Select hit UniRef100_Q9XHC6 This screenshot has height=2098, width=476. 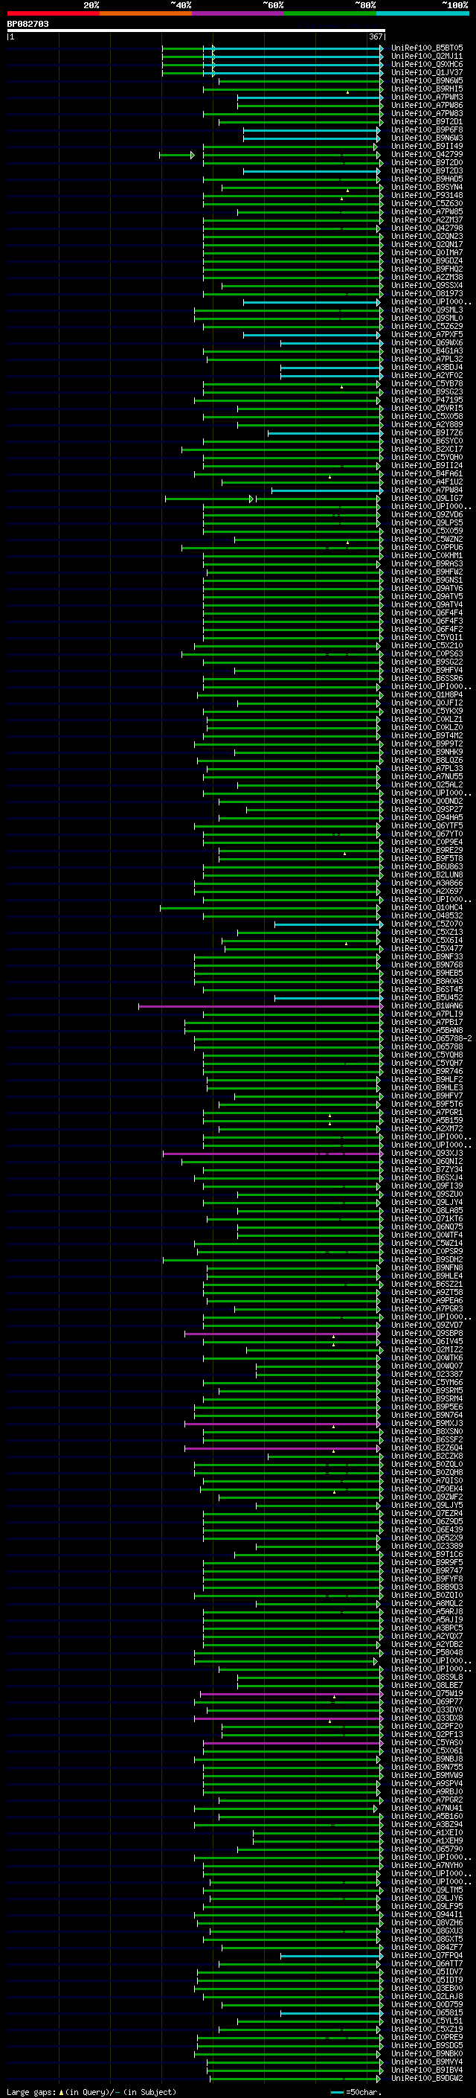[x=427, y=64]
